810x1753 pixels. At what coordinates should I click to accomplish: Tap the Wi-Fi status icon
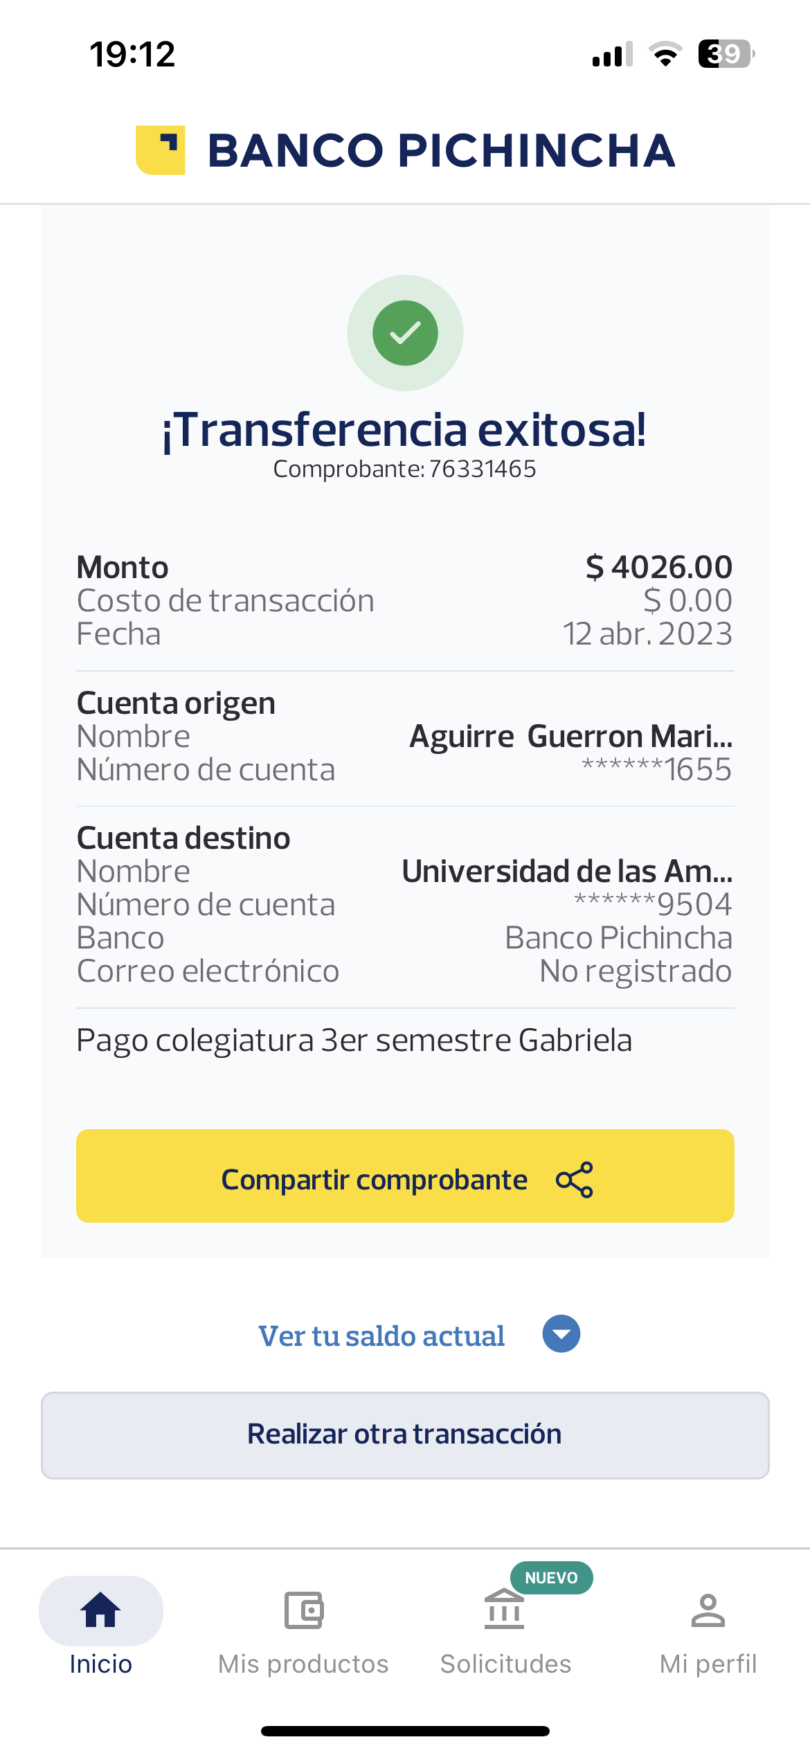[x=665, y=54]
